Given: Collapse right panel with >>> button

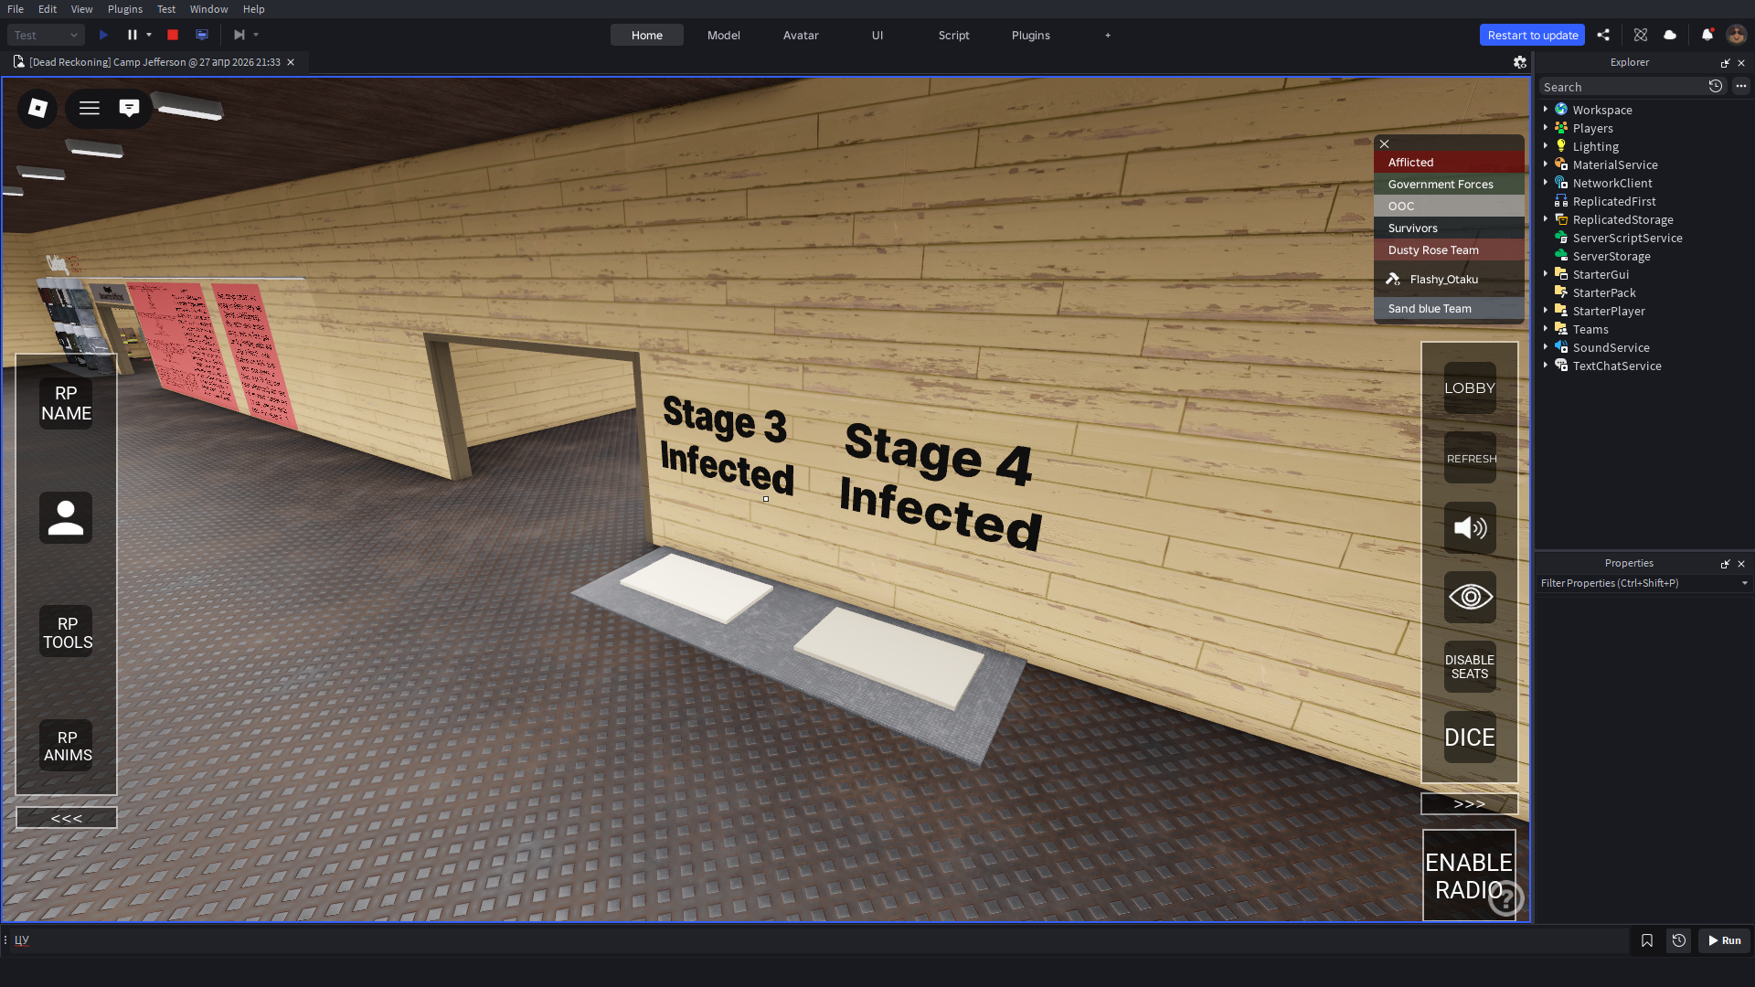Looking at the screenshot, I should click(1469, 804).
